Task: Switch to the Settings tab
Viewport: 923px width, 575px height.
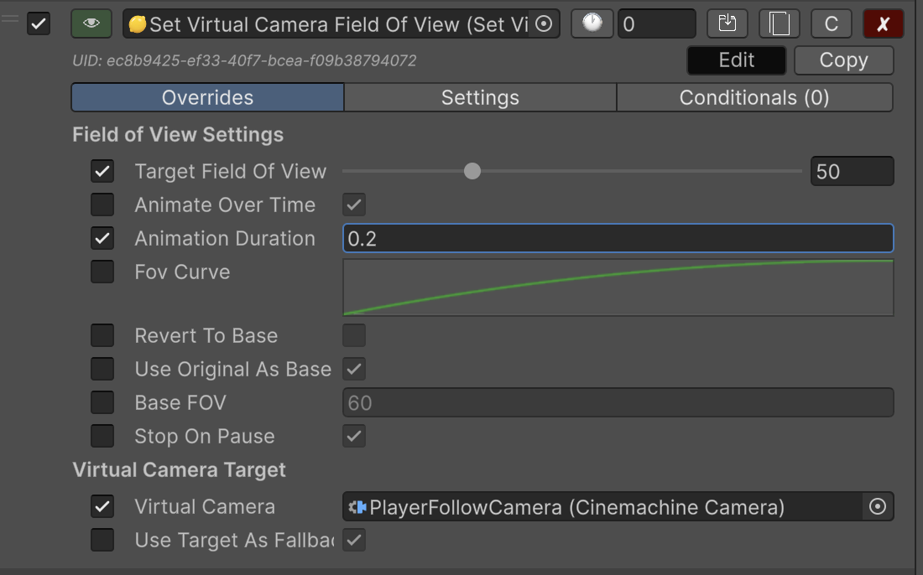Action: [x=480, y=98]
